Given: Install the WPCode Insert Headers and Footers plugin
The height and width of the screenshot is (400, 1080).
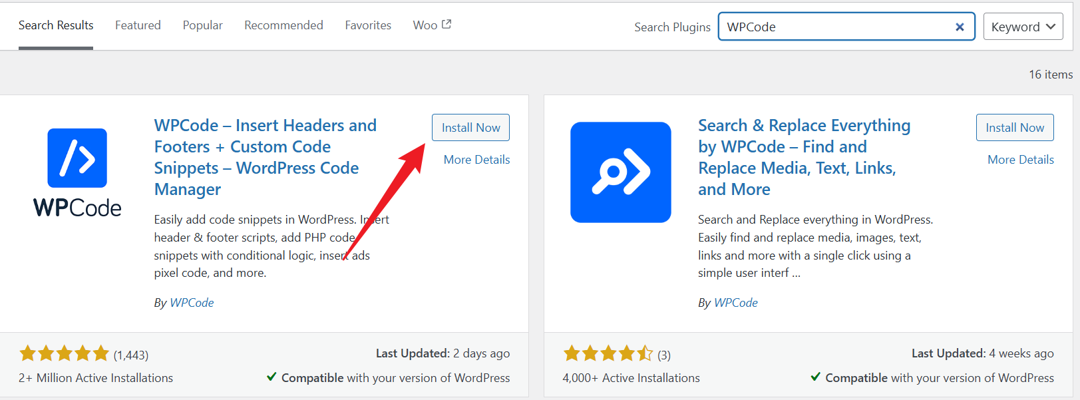Looking at the screenshot, I should 470,128.
